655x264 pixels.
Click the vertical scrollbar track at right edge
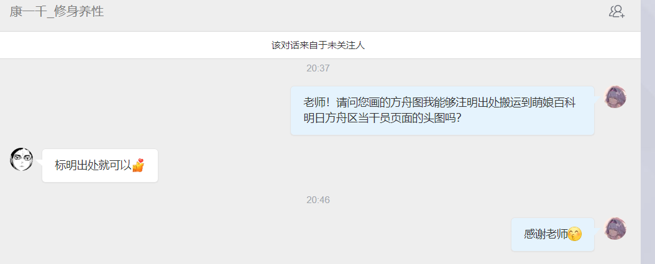pyautogui.click(x=648, y=132)
